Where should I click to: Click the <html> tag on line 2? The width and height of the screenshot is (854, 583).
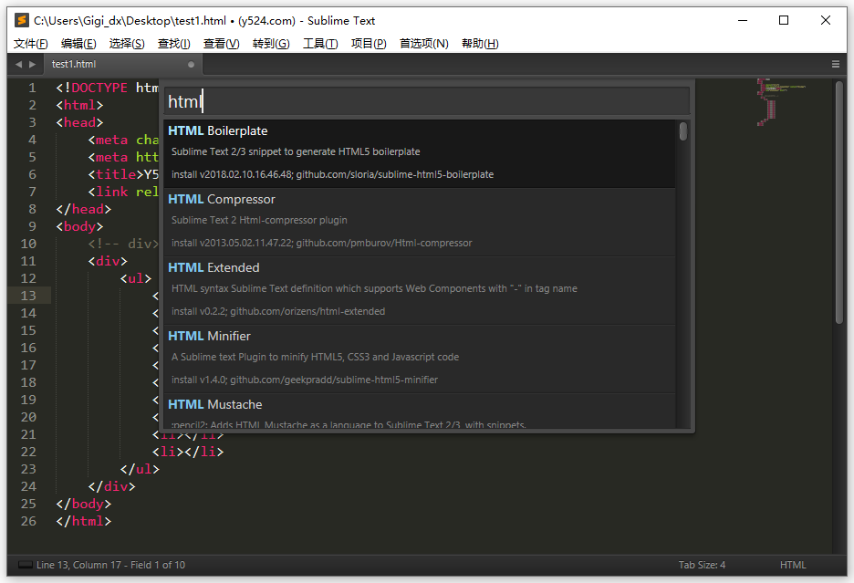[x=79, y=105]
